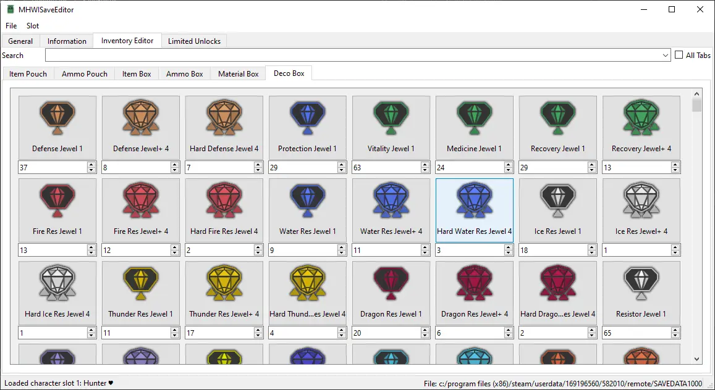Click Resistor Jewel 1 quantity stepper arrows
Screen dimensions: 715x390
click(675, 333)
